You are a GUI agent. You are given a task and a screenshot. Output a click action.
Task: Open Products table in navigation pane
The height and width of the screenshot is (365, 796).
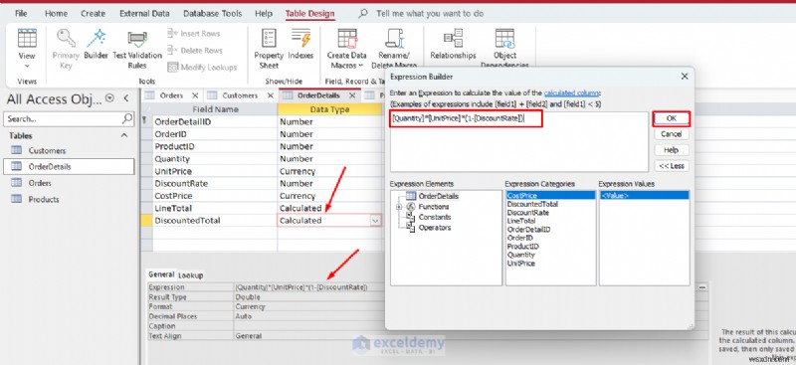coord(43,199)
